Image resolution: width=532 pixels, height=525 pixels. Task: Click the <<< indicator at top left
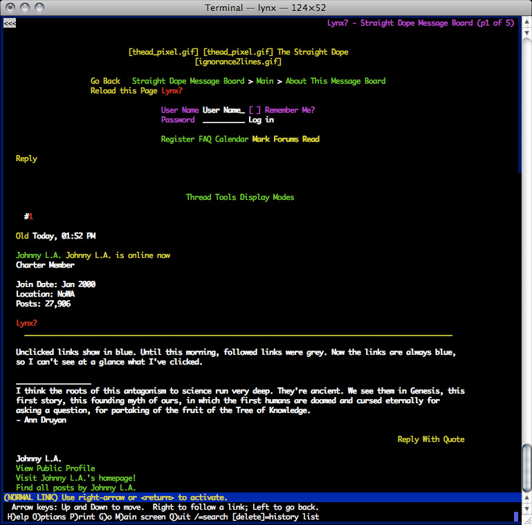click(x=10, y=23)
